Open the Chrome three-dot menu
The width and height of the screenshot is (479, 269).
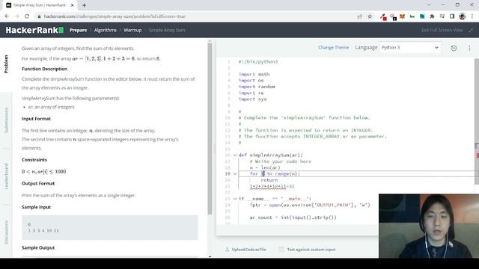472,16
